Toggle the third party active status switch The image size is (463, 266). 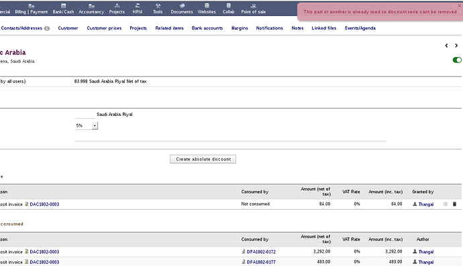click(x=457, y=60)
